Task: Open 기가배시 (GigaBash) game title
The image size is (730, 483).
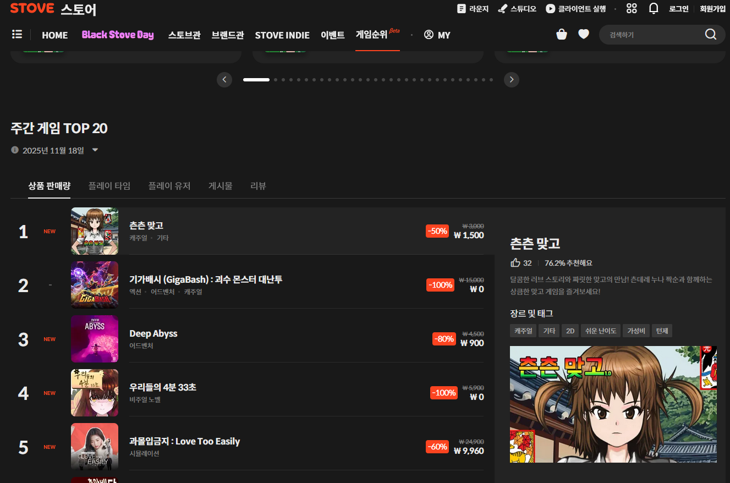Action: [x=206, y=279]
